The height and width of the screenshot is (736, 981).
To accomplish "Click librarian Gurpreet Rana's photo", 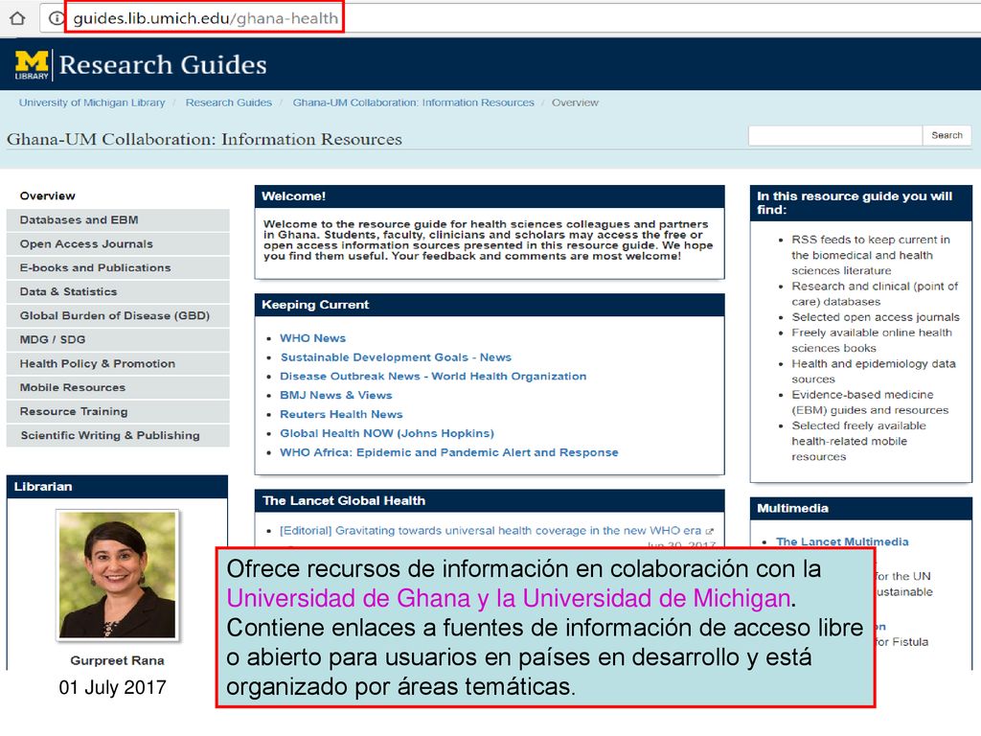I will tap(118, 575).
